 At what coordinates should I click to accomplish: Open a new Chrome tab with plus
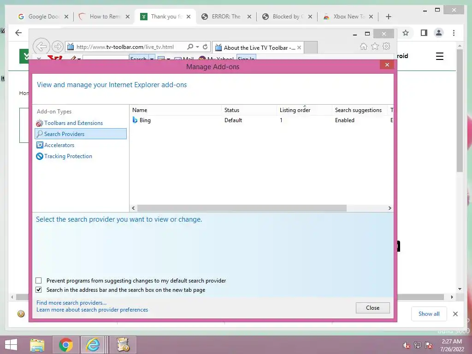coord(388,17)
